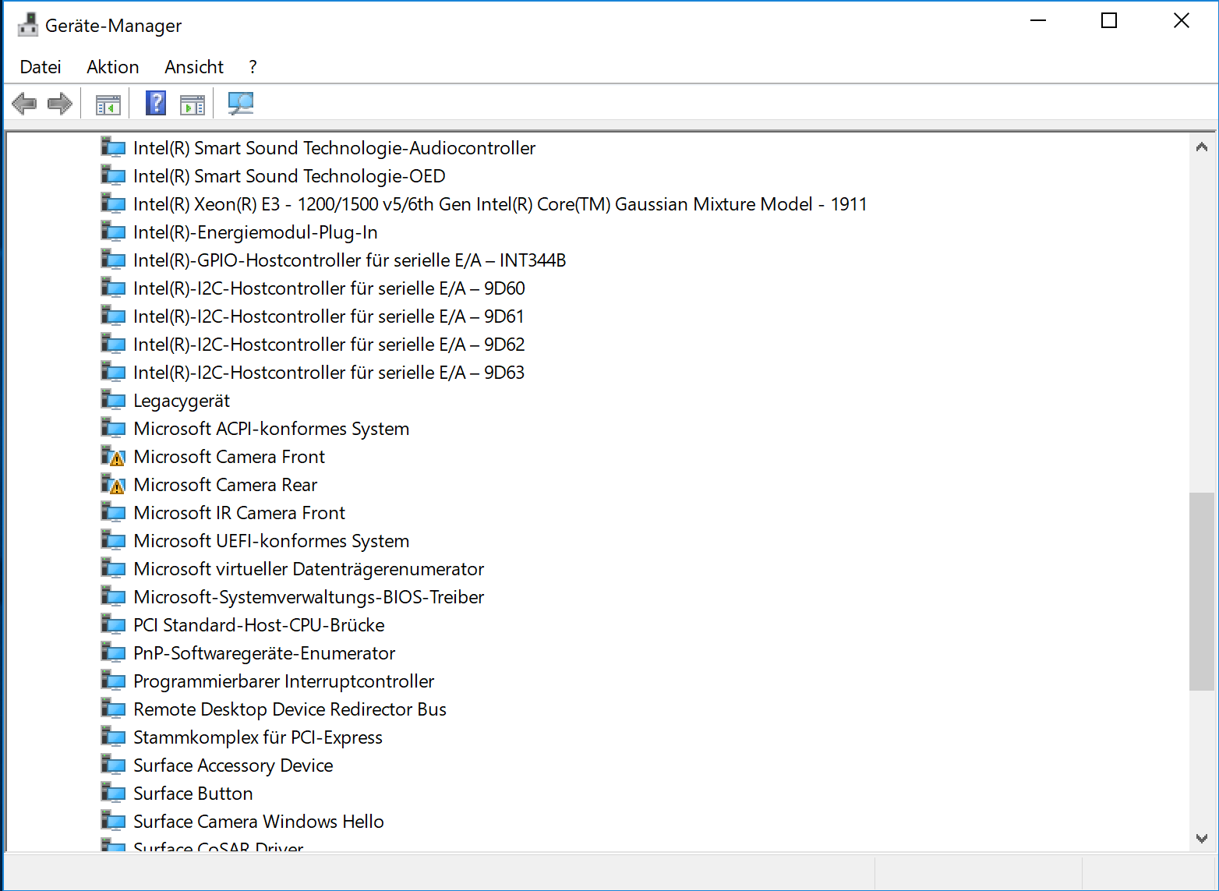Select Programmierbarer Interruptcontroller text
1219x891 pixels.
pos(284,681)
